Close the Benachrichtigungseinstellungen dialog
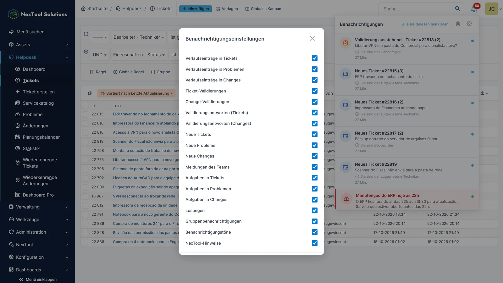 (312, 38)
